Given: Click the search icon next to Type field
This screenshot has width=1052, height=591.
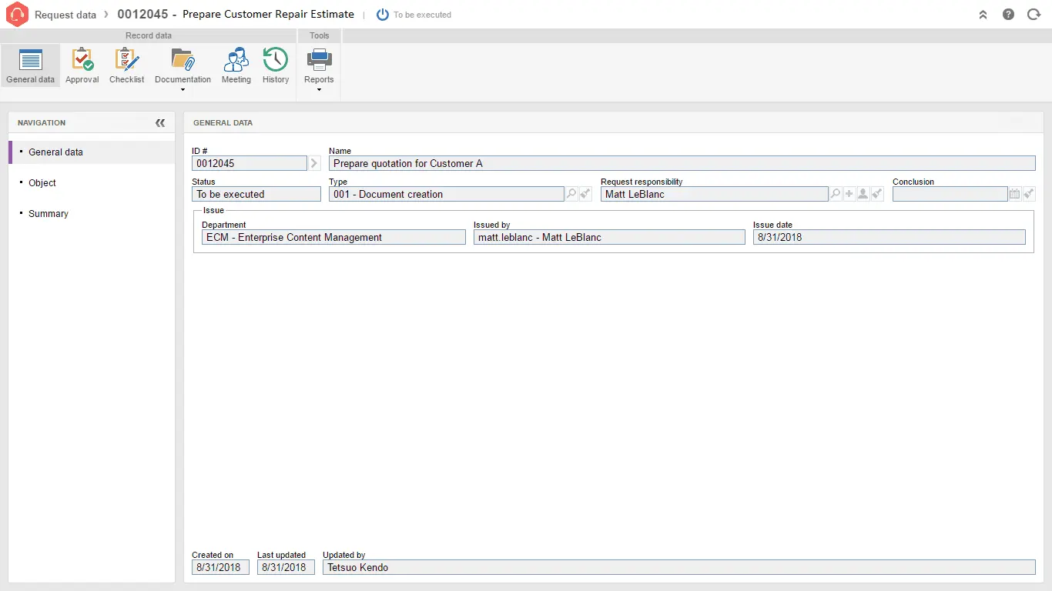Looking at the screenshot, I should tap(571, 194).
